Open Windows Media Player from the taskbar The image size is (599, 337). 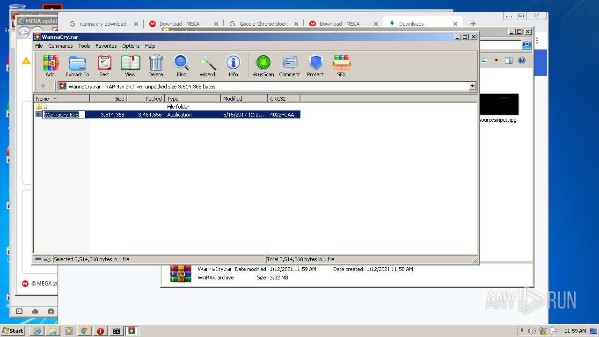[x=69, y=331]
